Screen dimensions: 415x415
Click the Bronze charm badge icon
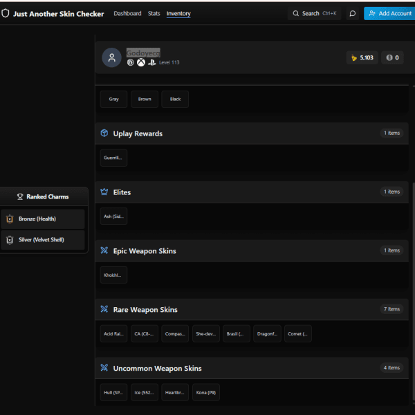(10, 219)
